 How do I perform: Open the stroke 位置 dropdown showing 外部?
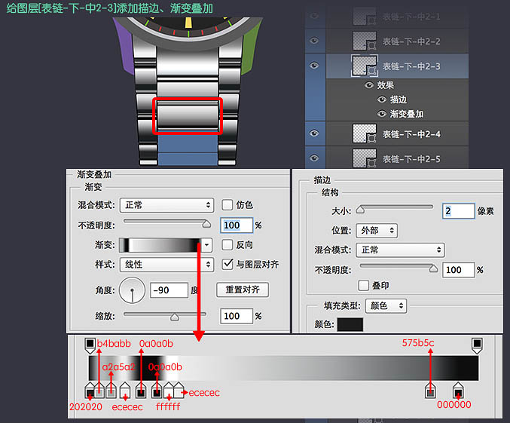(378, 230)
